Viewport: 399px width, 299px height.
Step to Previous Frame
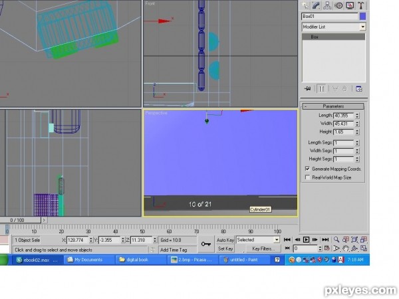point(297,239)
